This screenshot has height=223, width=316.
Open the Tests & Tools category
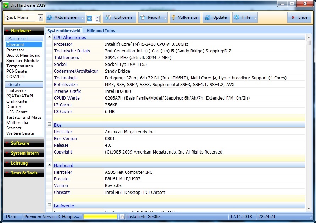coord(24,173)
